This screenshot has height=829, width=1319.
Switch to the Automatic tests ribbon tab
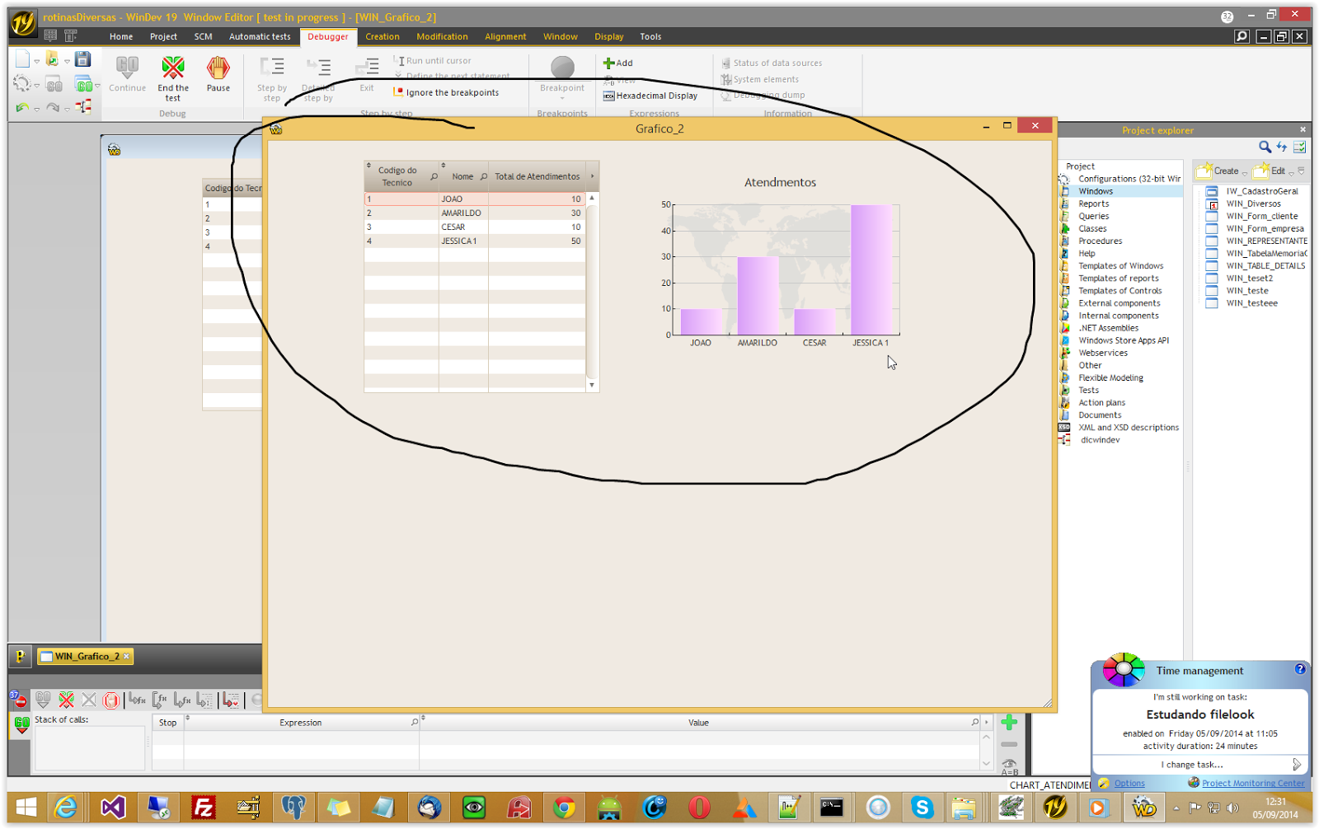click(260, 36)
